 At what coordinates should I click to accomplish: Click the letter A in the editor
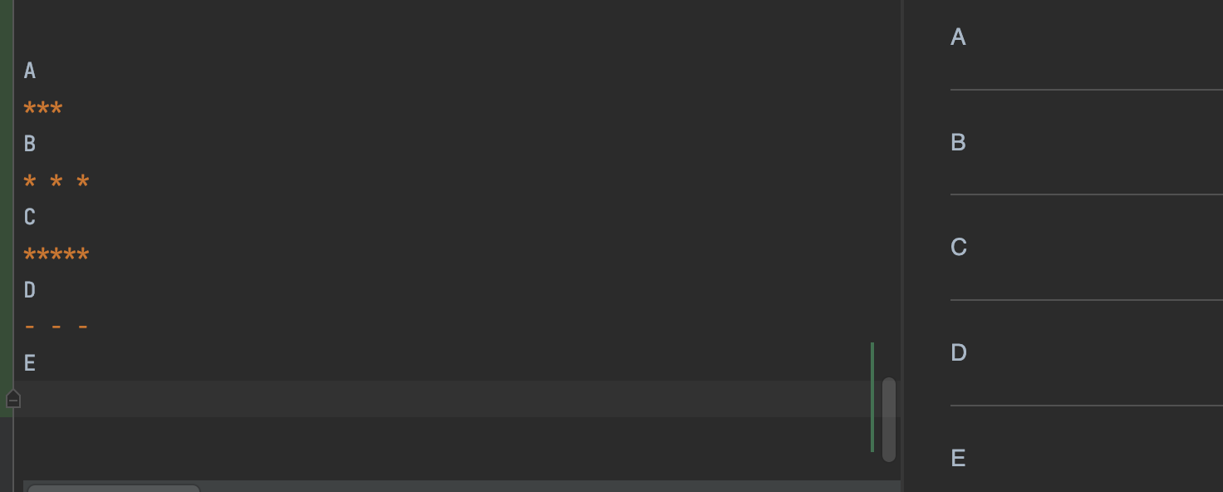pyautogui.click(x=30, y=71)
